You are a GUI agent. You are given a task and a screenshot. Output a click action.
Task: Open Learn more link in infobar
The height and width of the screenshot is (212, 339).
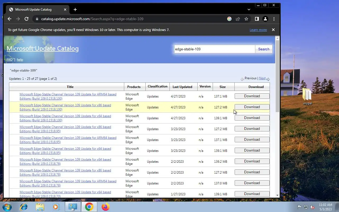258,30
